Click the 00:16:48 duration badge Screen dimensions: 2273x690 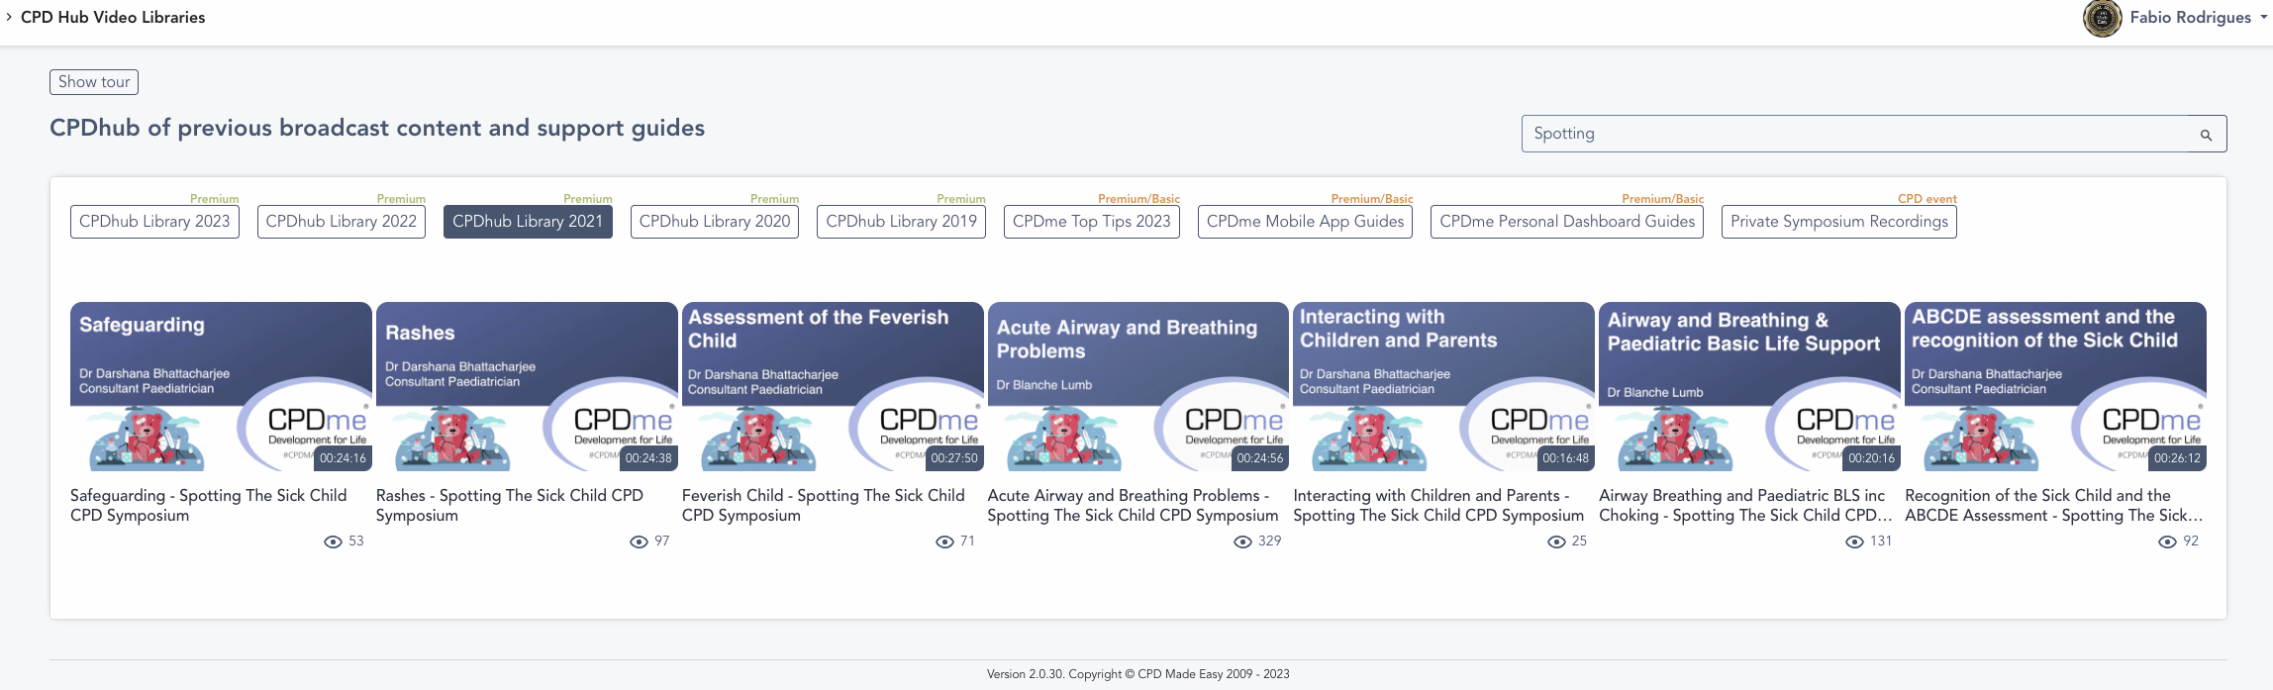click(1566, 458)
